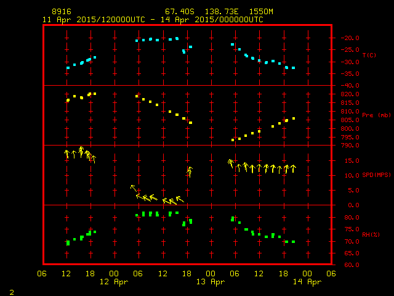Click the SPD(MPS) wind speed axis title
Screen dimensions: 394x296
click(376, 175)
